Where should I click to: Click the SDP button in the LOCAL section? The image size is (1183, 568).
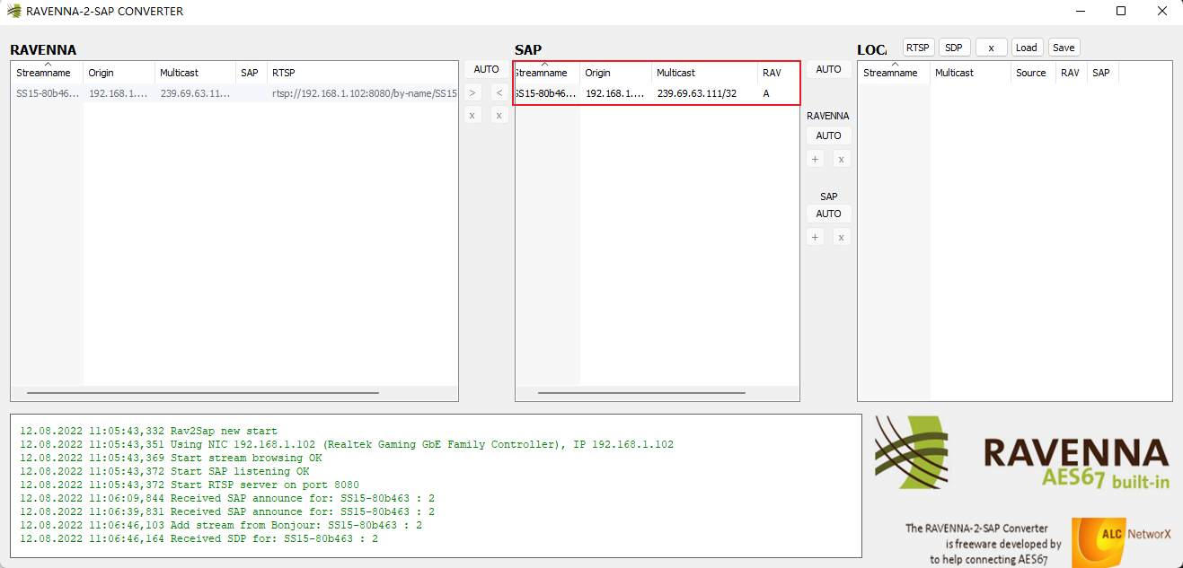pos(954,48)
